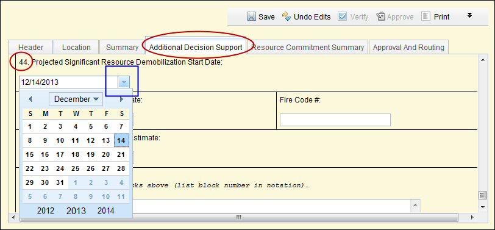Go to the Summary tab
Screen dimensions: 495x230
[x=122, y=48]
